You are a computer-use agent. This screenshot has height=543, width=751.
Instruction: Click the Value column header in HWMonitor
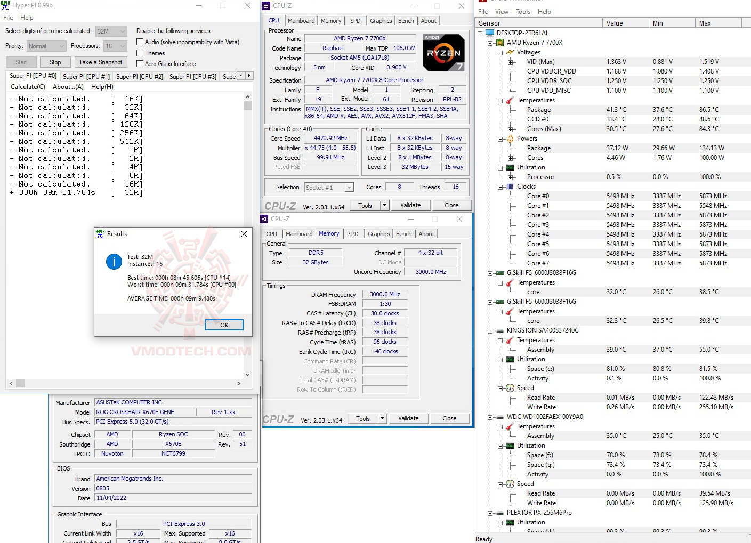(627, 23)
